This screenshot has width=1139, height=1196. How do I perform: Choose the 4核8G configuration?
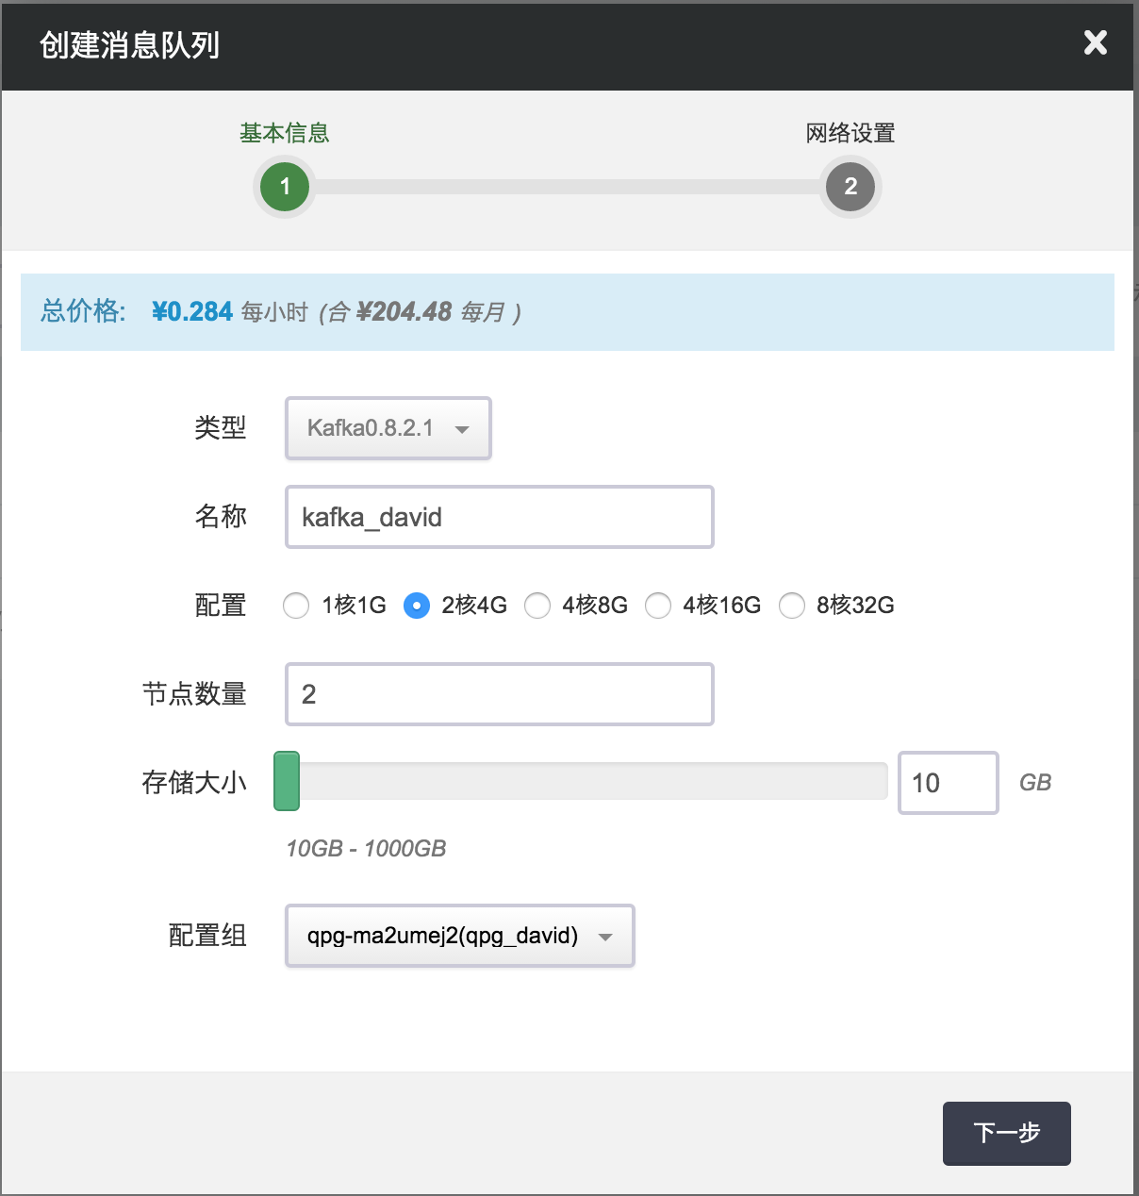[537, 606]
